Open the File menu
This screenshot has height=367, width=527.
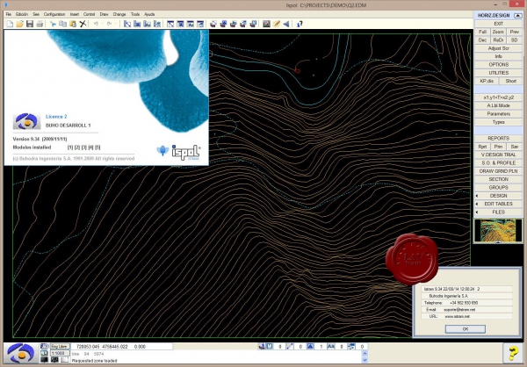pyautogui.click(x=9, y=14)
